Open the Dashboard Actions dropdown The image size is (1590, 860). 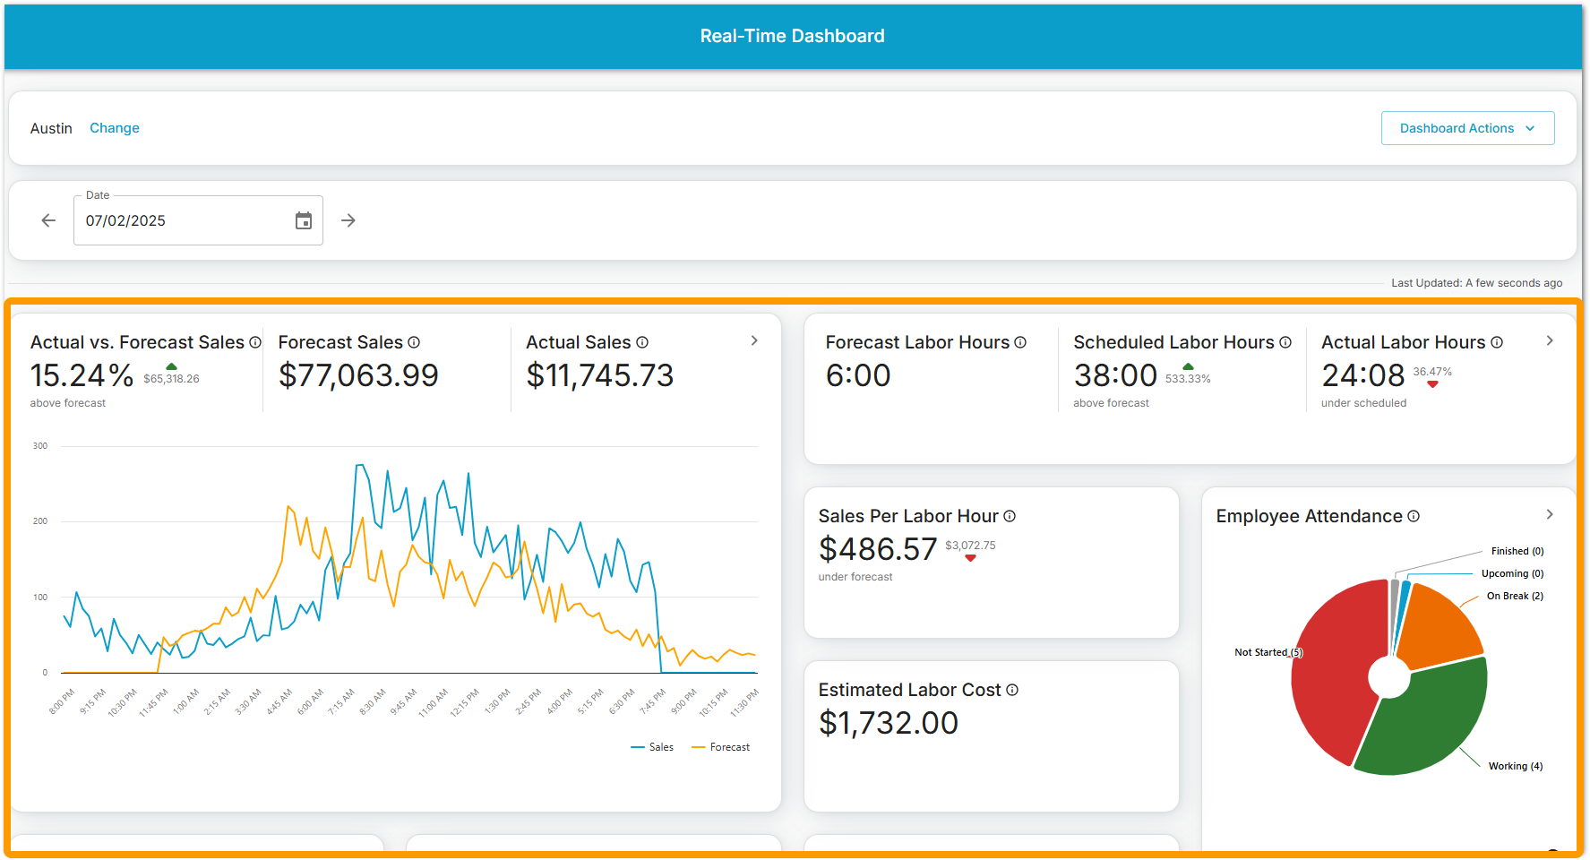(1467, 128)
